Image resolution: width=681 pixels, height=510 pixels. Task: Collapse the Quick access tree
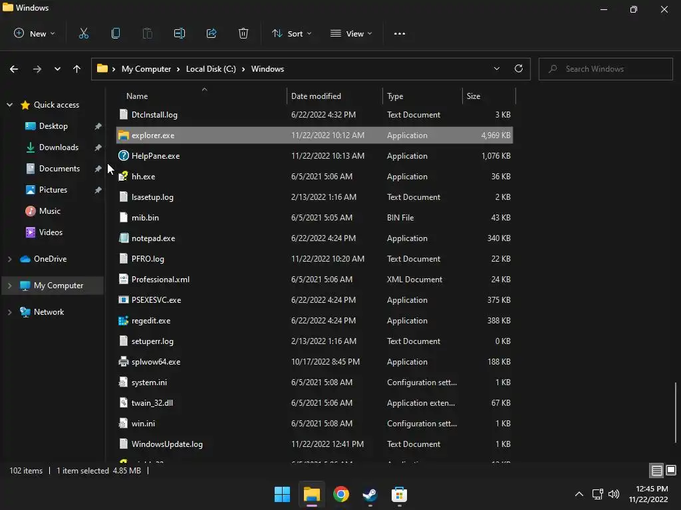pos(9,104)
